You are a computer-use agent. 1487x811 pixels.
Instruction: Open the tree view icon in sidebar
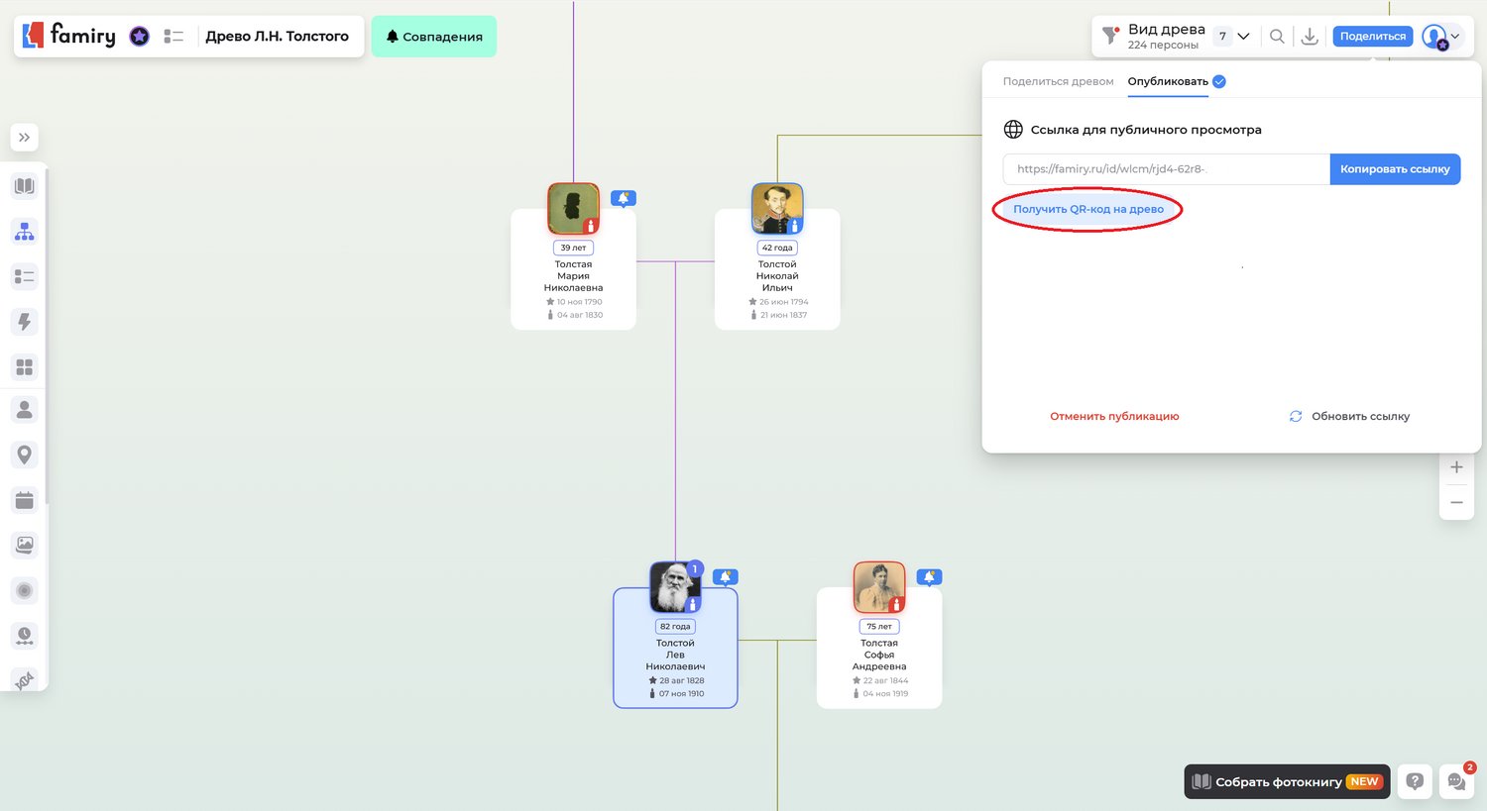(x=25, y=232)
